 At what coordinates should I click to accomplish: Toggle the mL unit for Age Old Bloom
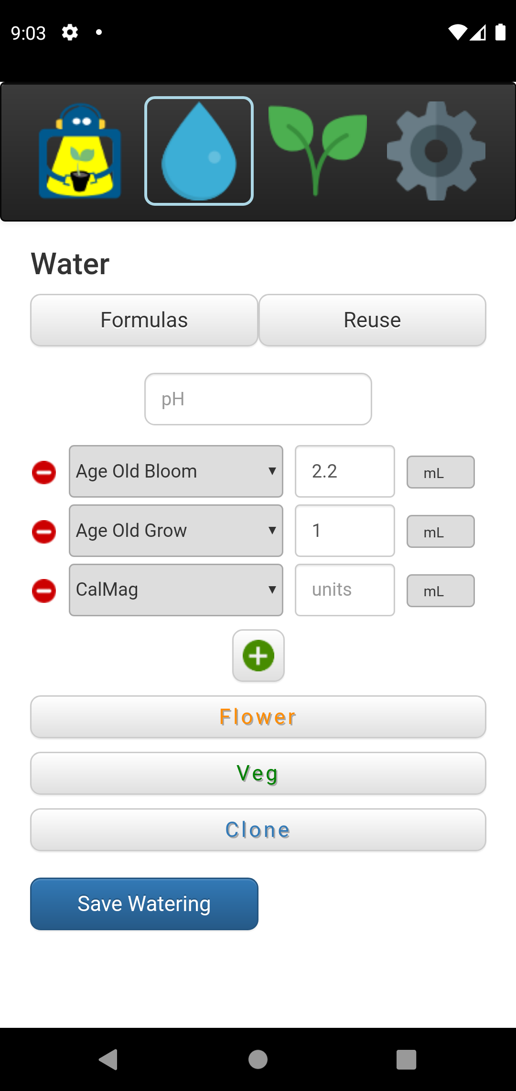click(440, 472)
